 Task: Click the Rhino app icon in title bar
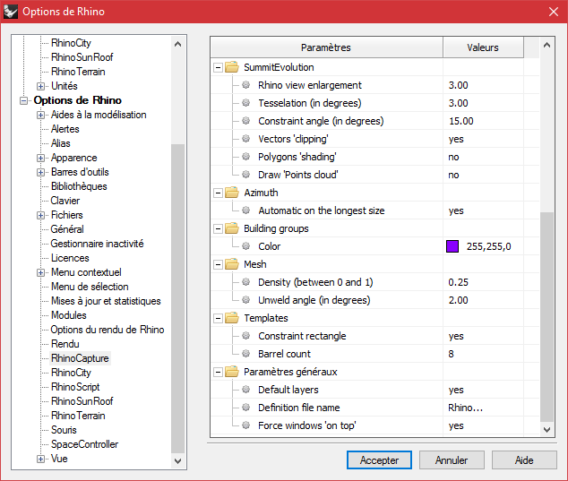click(11, 12)
